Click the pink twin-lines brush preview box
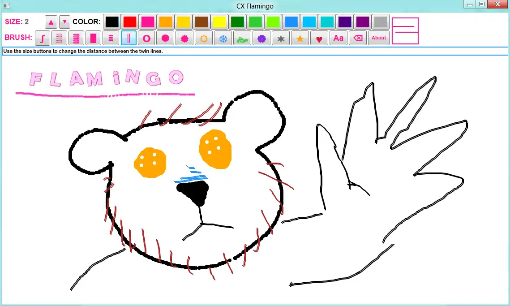 [x=405, y=31]
